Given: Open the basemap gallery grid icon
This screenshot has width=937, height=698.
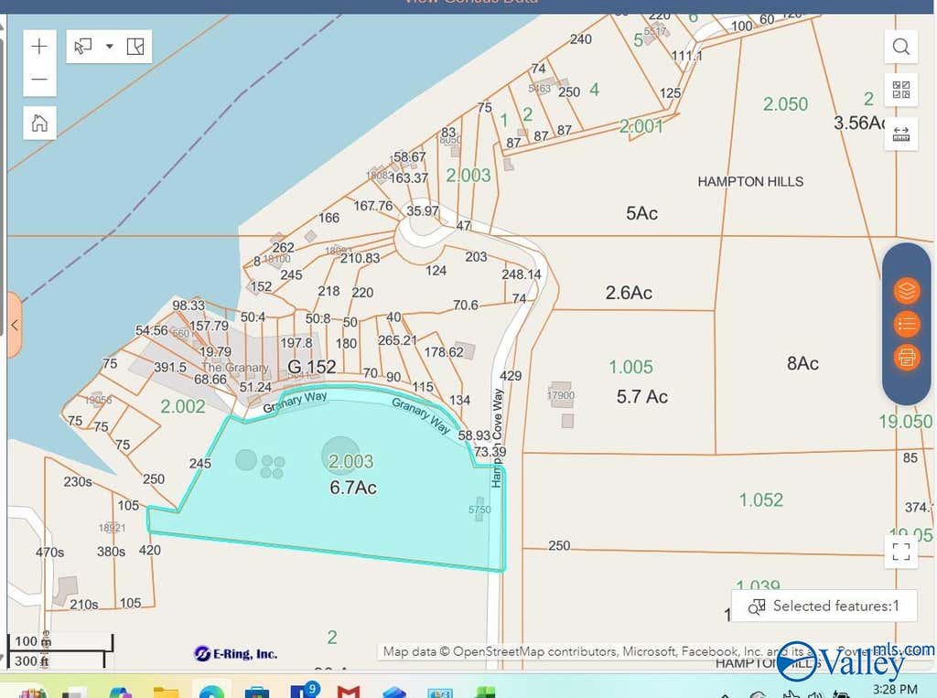Looking at the screenshot, I should pyautogui.click(x=900, y=90).
